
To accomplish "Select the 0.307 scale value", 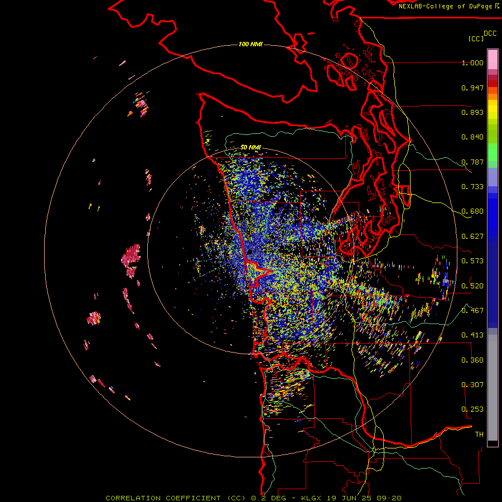I will [x=472, y=384].
